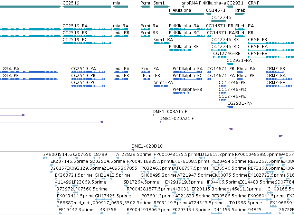
Task: Open the Snm1-RA transcript
Action: [162, 43]
